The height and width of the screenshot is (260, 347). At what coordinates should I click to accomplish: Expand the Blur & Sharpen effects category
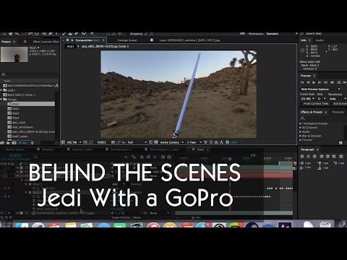coord(301,136)
